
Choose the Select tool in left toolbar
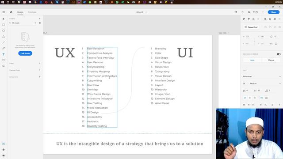click(x=4, y=19)
